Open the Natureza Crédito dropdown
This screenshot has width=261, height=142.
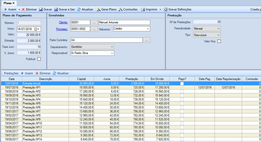pos(148,29)
